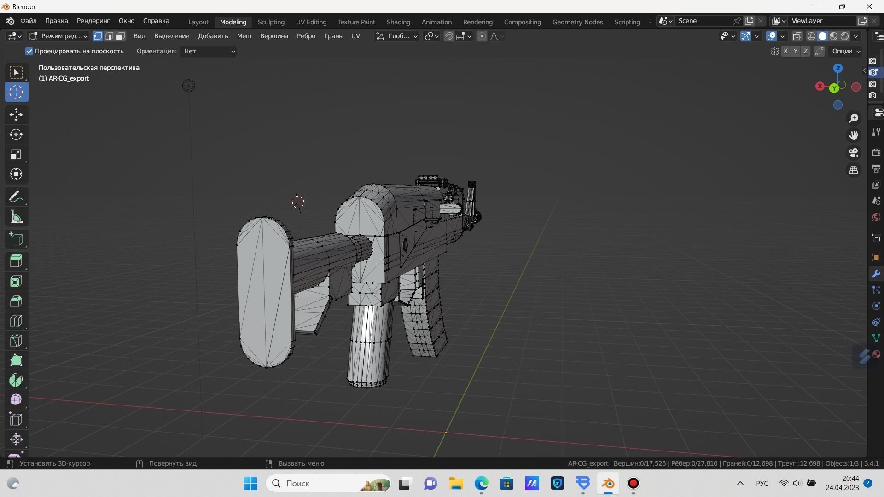
Task: Select the Measure tool
Action: [16, 217]
